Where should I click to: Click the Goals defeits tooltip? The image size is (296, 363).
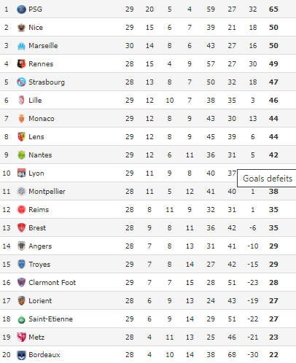click(267, 179)
